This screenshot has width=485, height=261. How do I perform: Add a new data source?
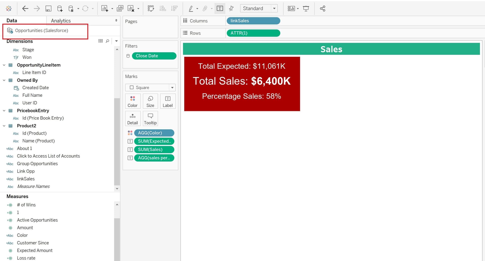(x=60, y=8)
